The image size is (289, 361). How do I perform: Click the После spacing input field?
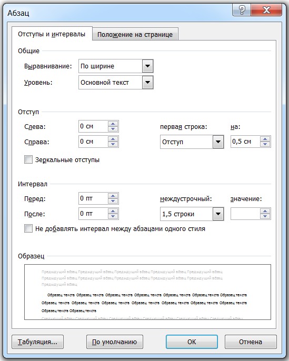pyautogui.click(x=94, y=214)
